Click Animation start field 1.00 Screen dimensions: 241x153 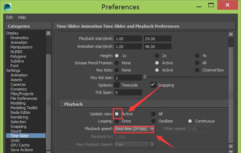(128, 47)
